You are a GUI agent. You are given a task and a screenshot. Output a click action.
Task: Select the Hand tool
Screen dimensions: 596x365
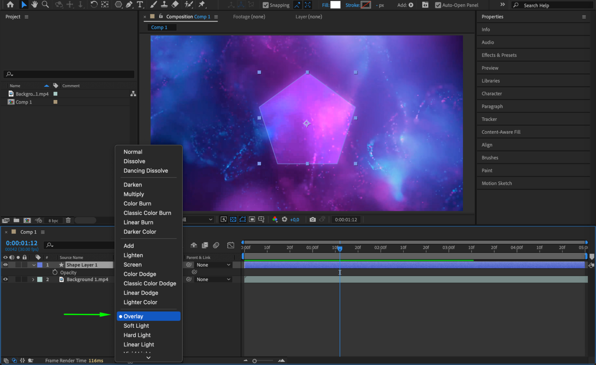point(35,4)
